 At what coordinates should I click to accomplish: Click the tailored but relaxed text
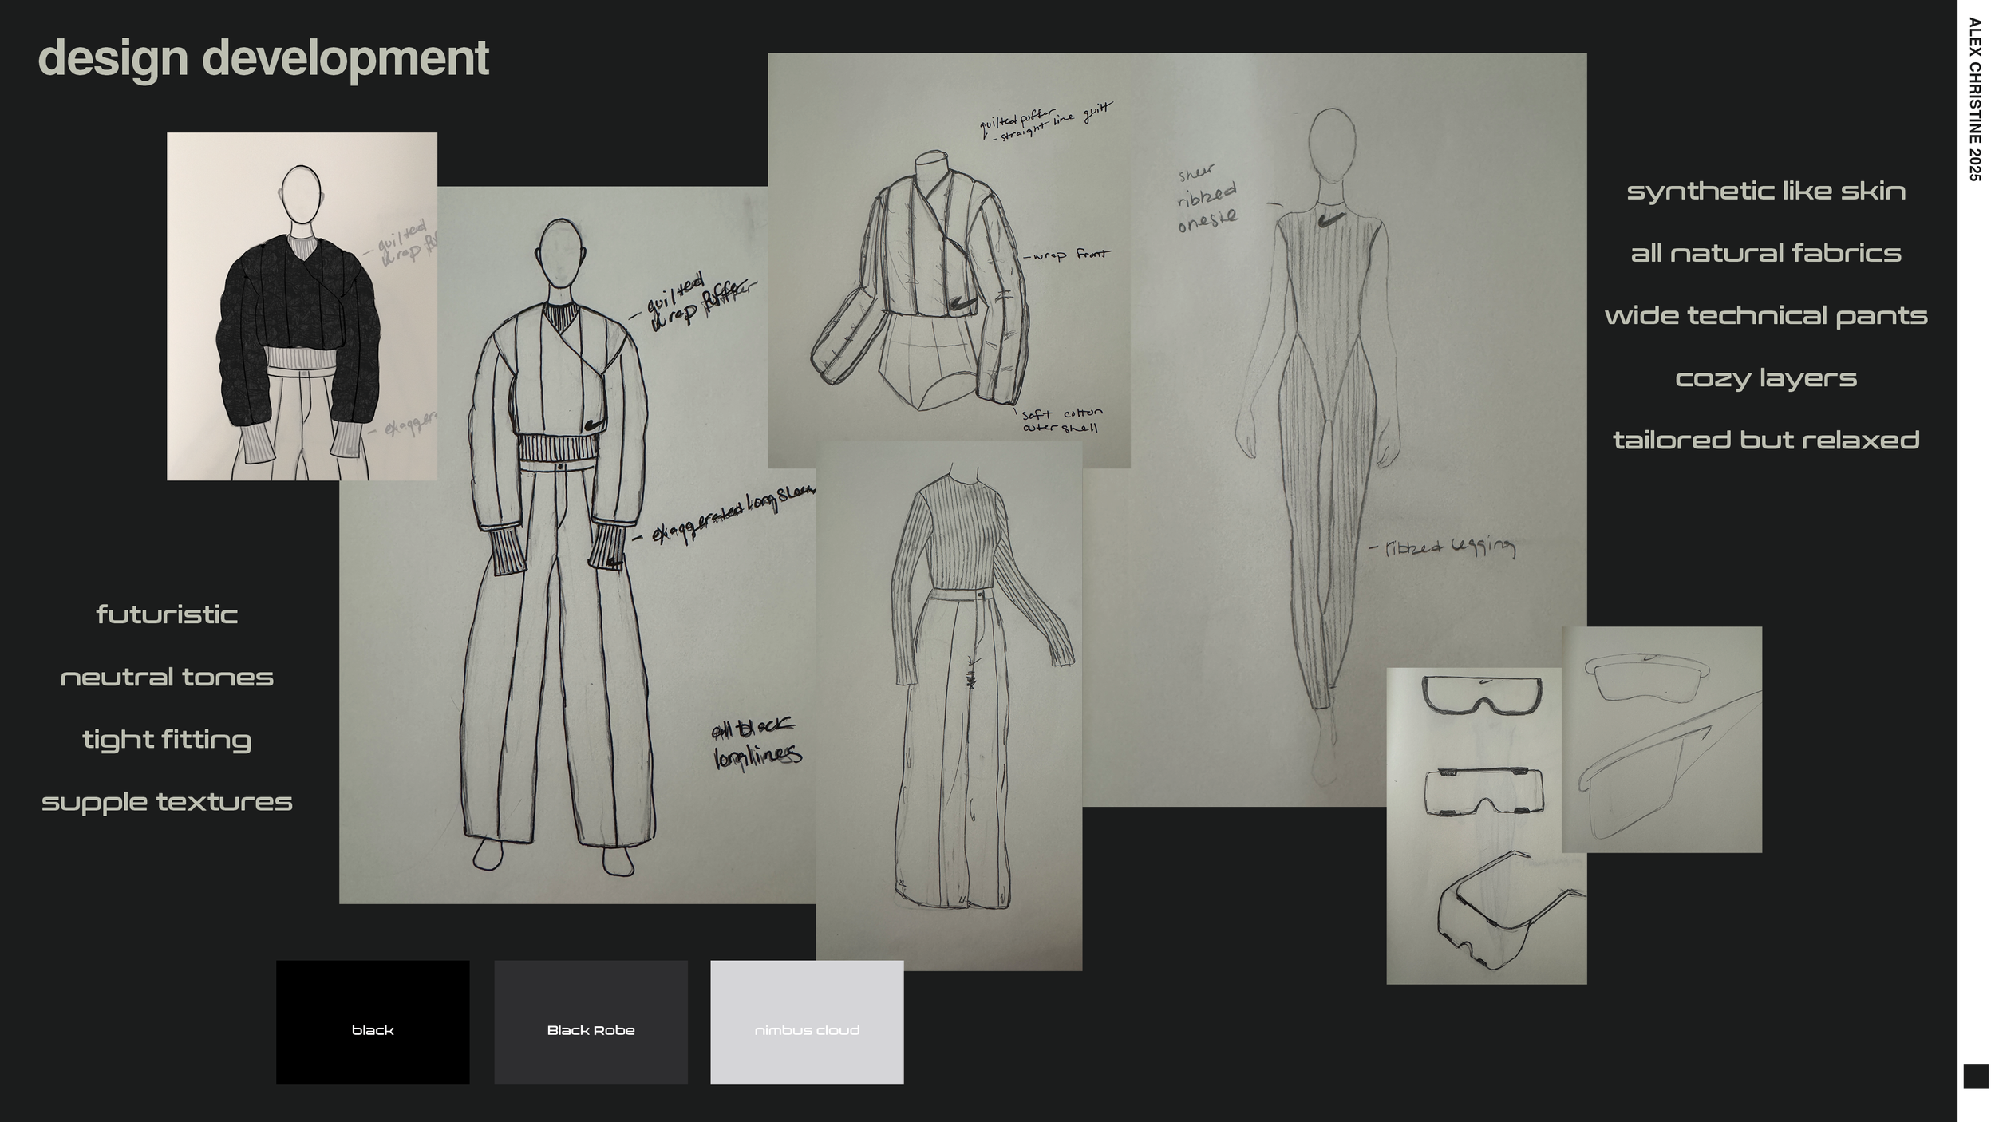1766,441
